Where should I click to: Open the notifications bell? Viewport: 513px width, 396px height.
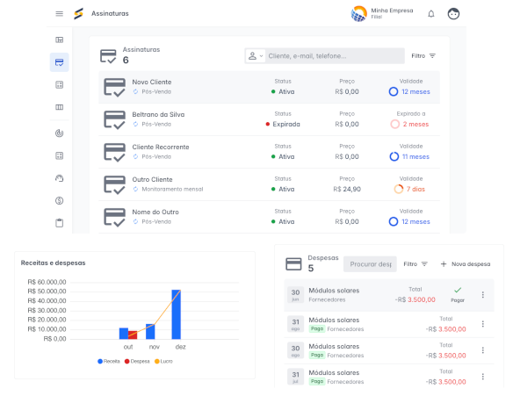[x=431, y=14]
